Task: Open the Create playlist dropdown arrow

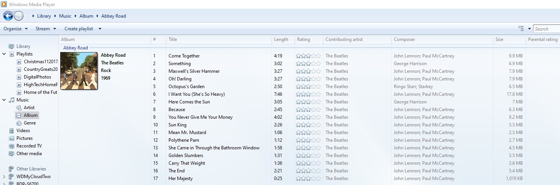Action: click(100, 29)
